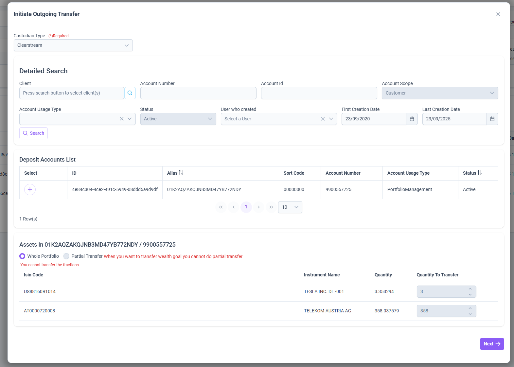Click instrument name TELEKOM AUSTRIA AG
The height and width of the screenshot is (367, 514).
pyautogui.click(x=328, y=311)
